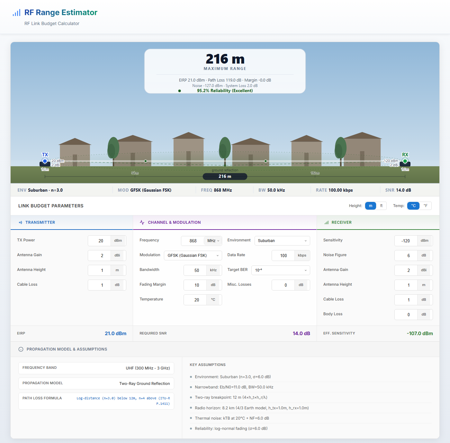450x443 pixels.
Task: Click the path marker dot above the 54 m label
Action: [x=146, y=161]
